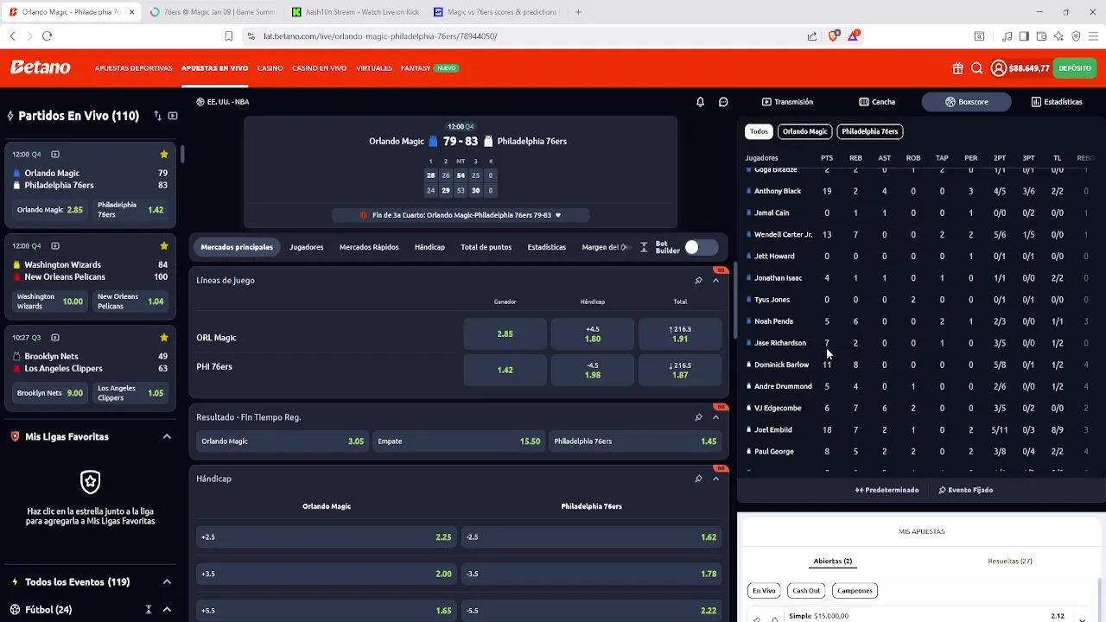Bet on ORL Magic winner 2.85
Image resolution: width=1106 pixels, height=622 pixels.
505,334
